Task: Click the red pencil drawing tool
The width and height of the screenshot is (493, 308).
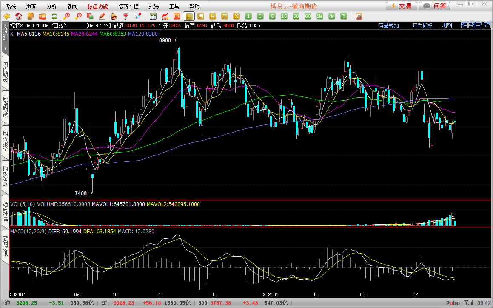Action: (x=102, y=16)
